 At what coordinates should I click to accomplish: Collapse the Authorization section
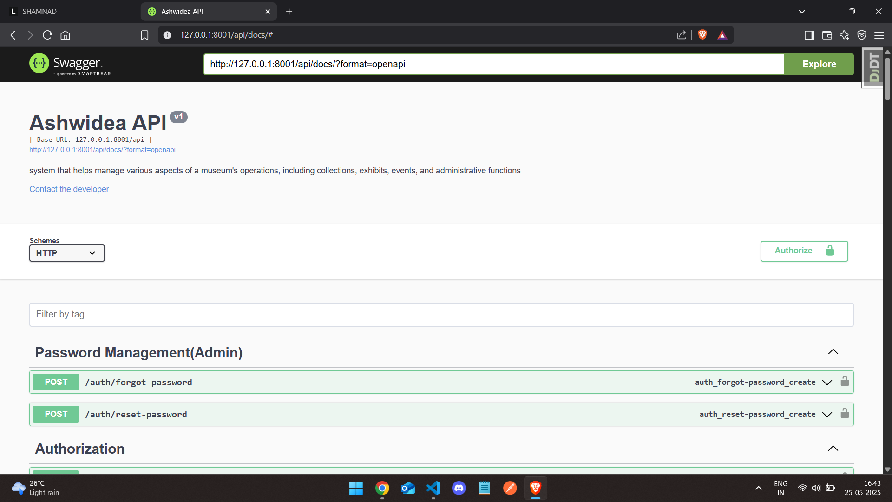[x=833, y=449]
